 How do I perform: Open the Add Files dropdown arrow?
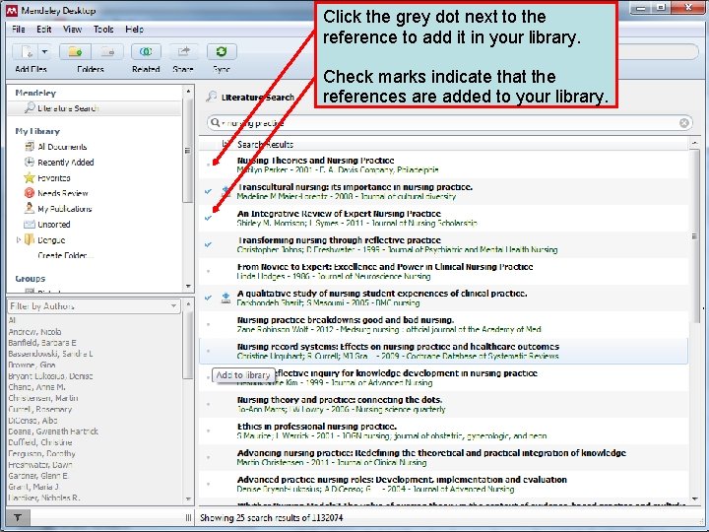tap(44, 52)
